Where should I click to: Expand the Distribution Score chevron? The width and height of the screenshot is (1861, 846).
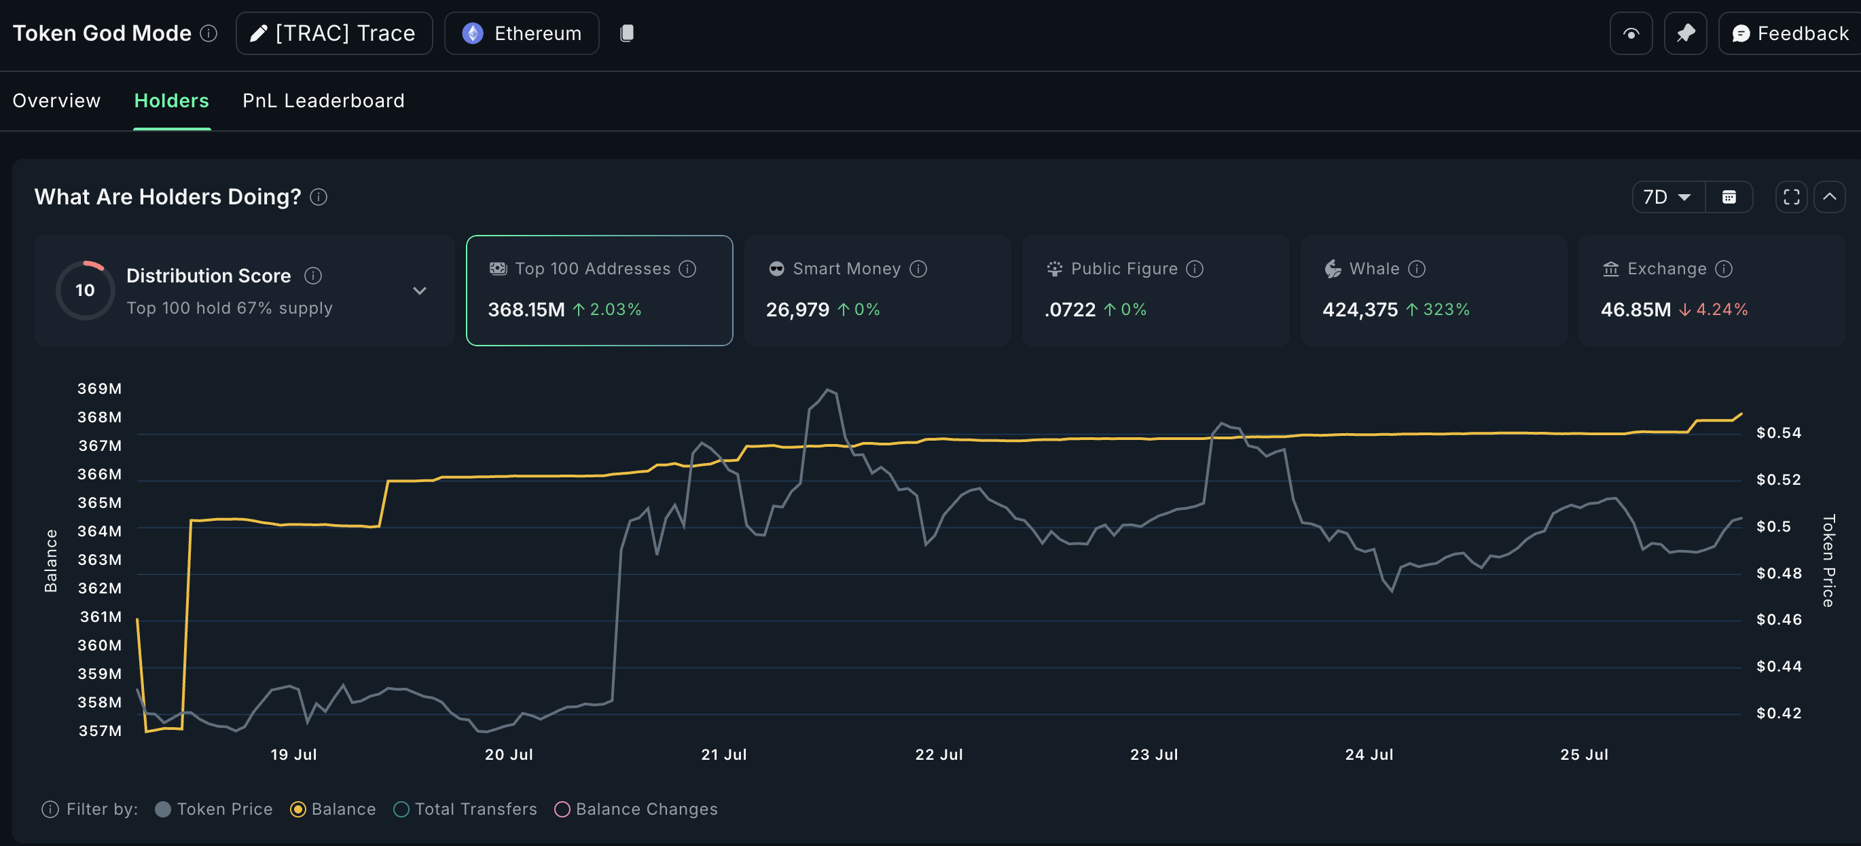[x=419, y=291]
